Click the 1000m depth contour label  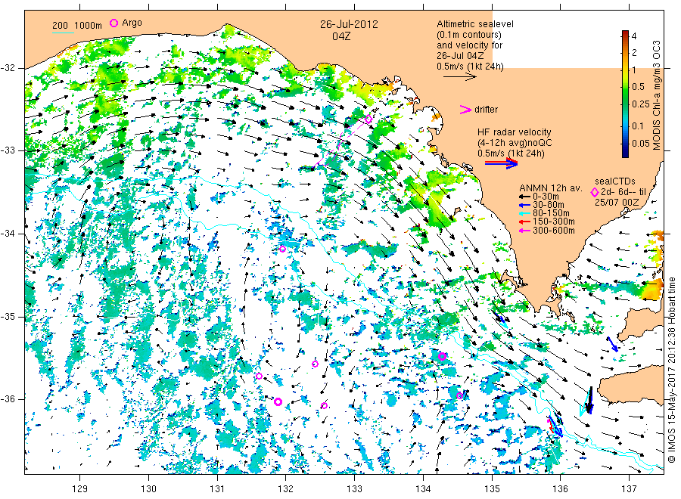88,26
